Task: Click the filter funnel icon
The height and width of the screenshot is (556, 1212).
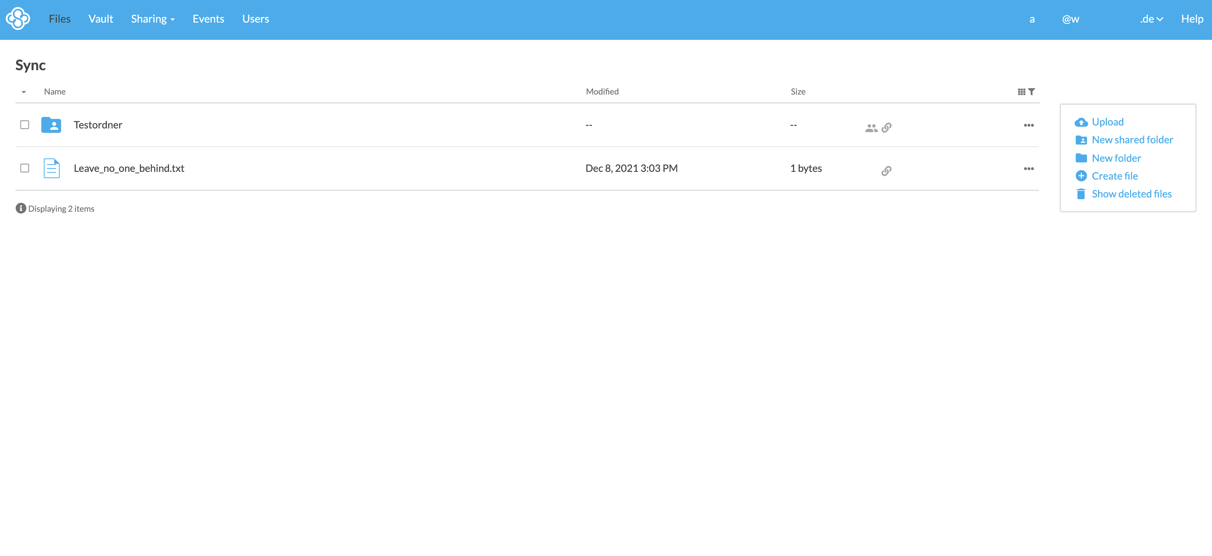Action: (x=1031, y=92)
